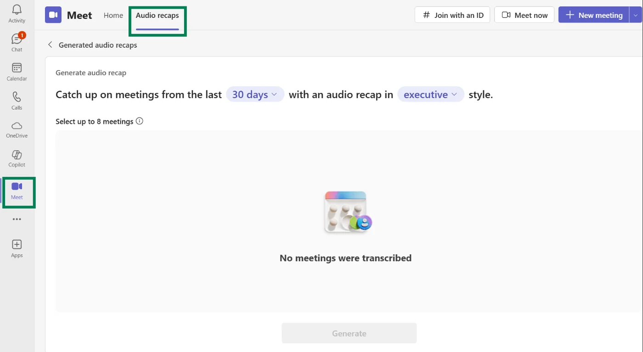Screen dimensions: 643x352
Task: Switch to the Home tab
Action: pyautogui.click(x=113, y=15)
